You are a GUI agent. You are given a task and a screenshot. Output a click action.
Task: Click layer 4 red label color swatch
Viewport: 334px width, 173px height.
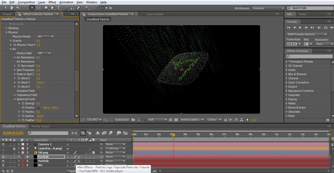23,157
